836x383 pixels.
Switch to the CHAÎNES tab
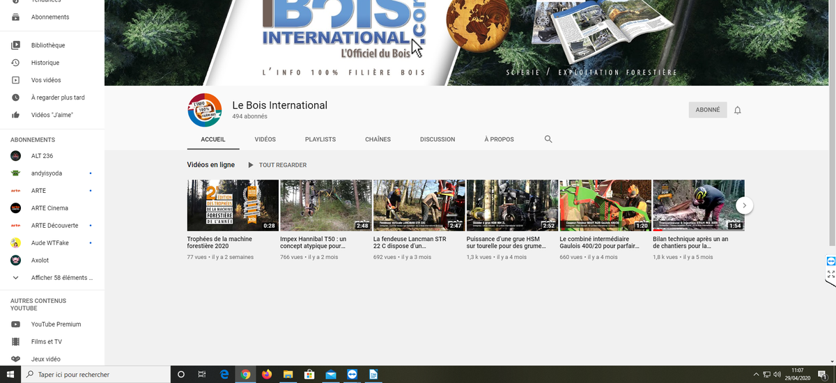click(378, 139)
